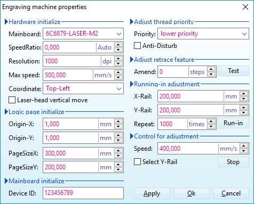254x204 pixels.
Task: Open the Mainboard dropdown list
Action: point(119,34)
